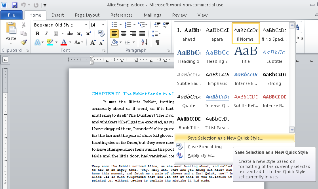
Task: Apply the Book Title style
Action: coord(189,123)
